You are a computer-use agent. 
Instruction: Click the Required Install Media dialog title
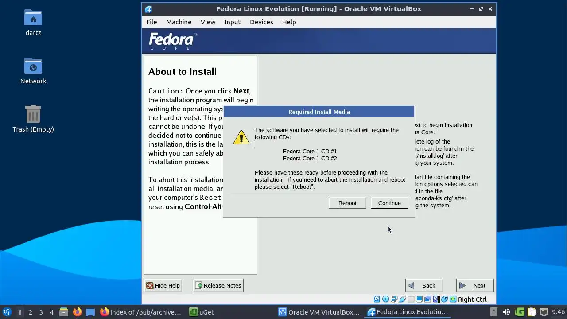click(x=319, y=112)
